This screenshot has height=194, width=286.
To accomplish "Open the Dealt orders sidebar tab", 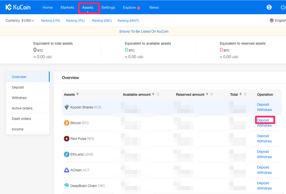I will coord(28,119).
